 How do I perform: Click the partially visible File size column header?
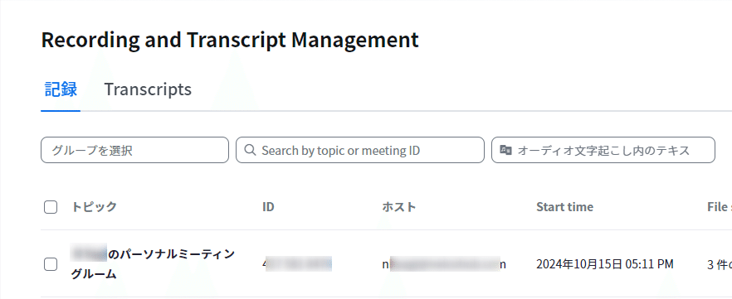720,207
